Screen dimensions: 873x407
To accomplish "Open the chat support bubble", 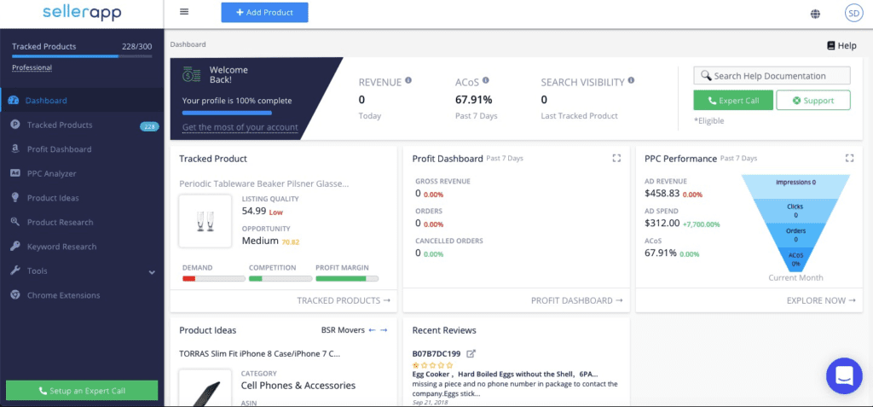I will point(844,375).
